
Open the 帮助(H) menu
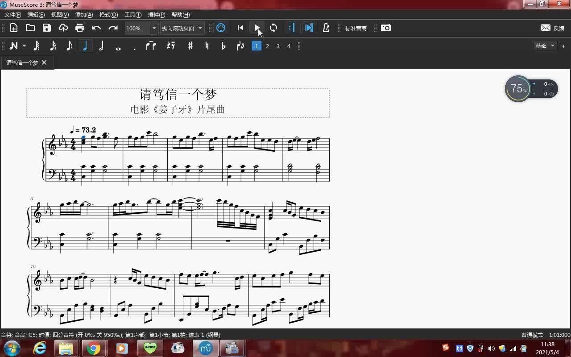click(x=181, y=15)
